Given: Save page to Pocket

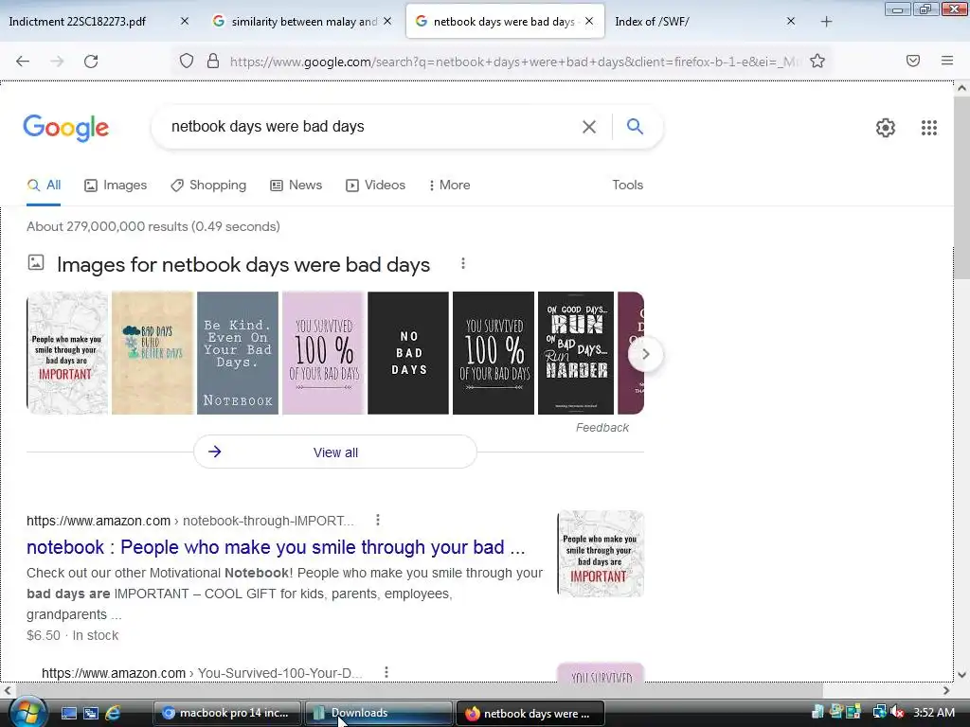Looking at the screenshot, I should [913, 61].
